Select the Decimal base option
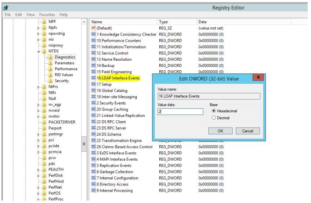This screenshot has width=311, height=203. tap(214, 118)
